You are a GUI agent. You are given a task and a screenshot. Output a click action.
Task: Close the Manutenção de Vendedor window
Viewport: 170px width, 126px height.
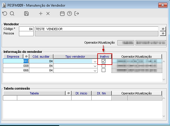(x=163, y=5)
